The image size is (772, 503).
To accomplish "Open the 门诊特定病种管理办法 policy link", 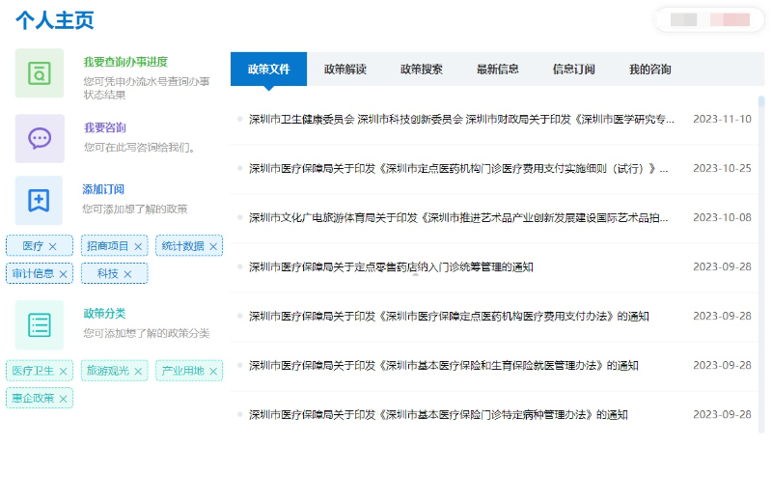I will (x=438, y=415).
